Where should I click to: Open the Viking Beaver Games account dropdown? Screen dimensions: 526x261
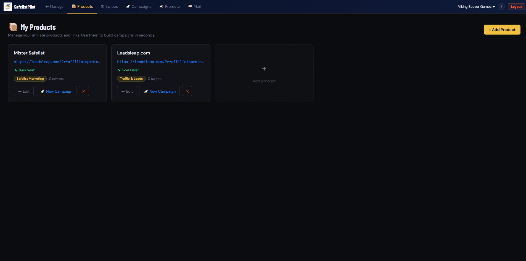pyautogui.click(x=476, y=6)
